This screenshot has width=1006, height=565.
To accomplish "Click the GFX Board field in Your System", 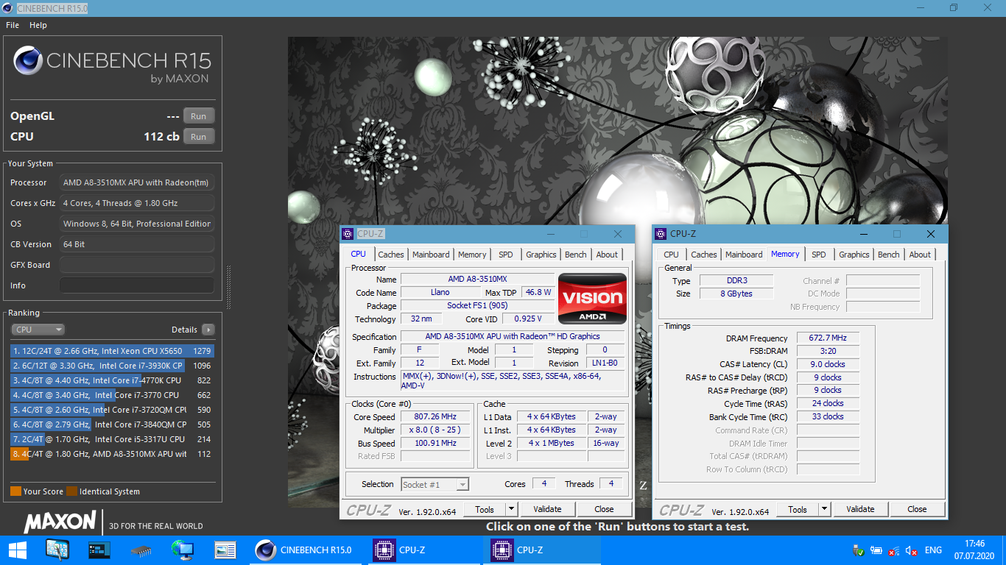I will [x=137, y=265].
